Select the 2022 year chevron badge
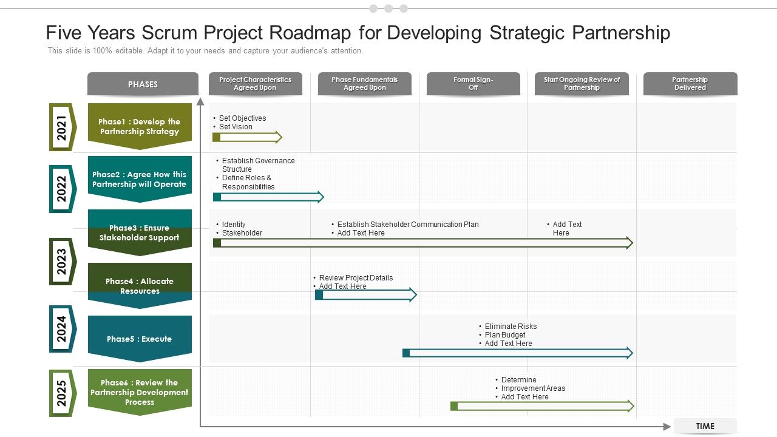The image size is (777, 437). pos(63,189)
